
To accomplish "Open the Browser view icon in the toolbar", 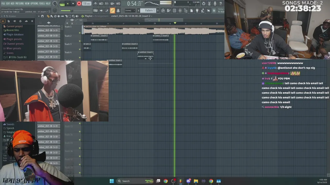I will coord(186,11).
